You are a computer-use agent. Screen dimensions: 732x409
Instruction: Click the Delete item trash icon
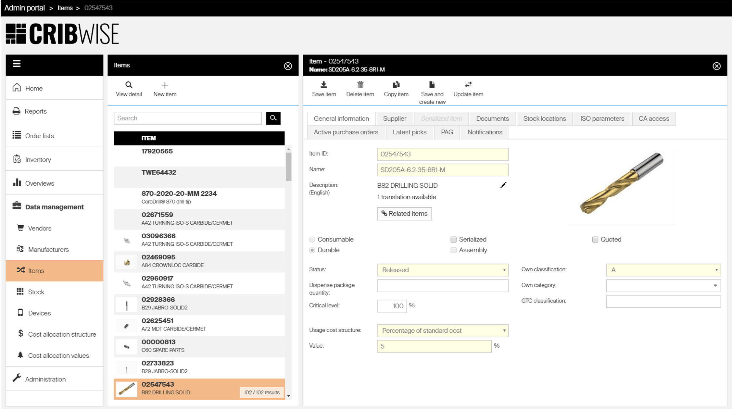coord(360,85)
